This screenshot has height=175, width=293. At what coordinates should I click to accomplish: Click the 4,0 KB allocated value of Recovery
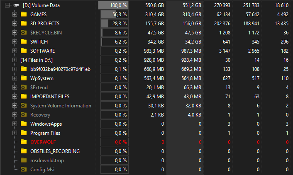click(x=195, y=115)
